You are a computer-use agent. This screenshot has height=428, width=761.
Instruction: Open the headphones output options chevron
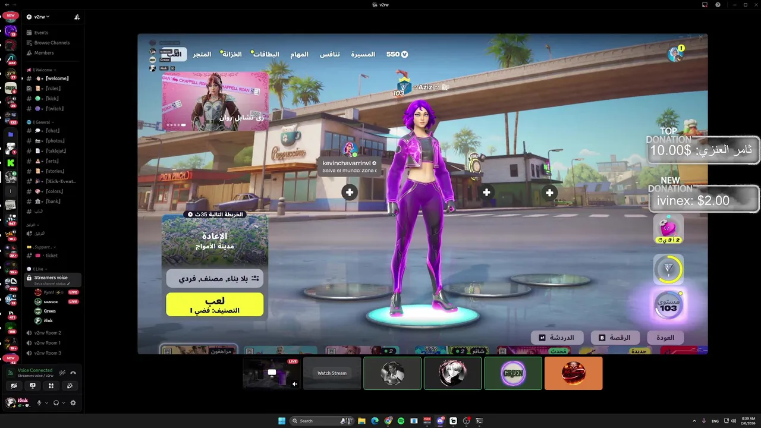point(63,403)
